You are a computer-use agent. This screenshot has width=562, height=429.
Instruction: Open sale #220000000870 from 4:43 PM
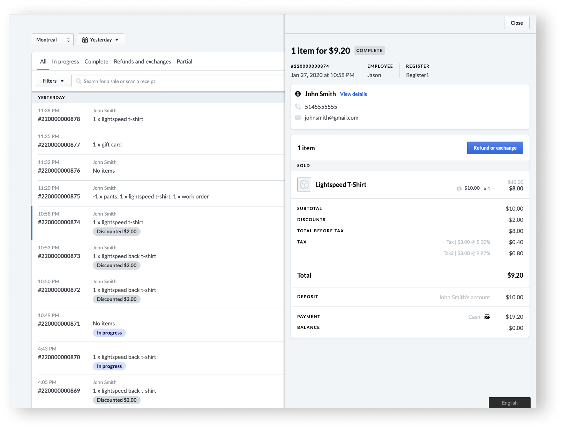[x=158, y=358]
